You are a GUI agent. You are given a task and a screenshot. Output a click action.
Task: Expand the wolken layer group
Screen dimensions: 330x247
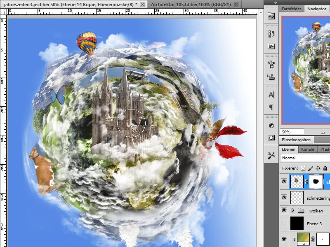[293, 210]
